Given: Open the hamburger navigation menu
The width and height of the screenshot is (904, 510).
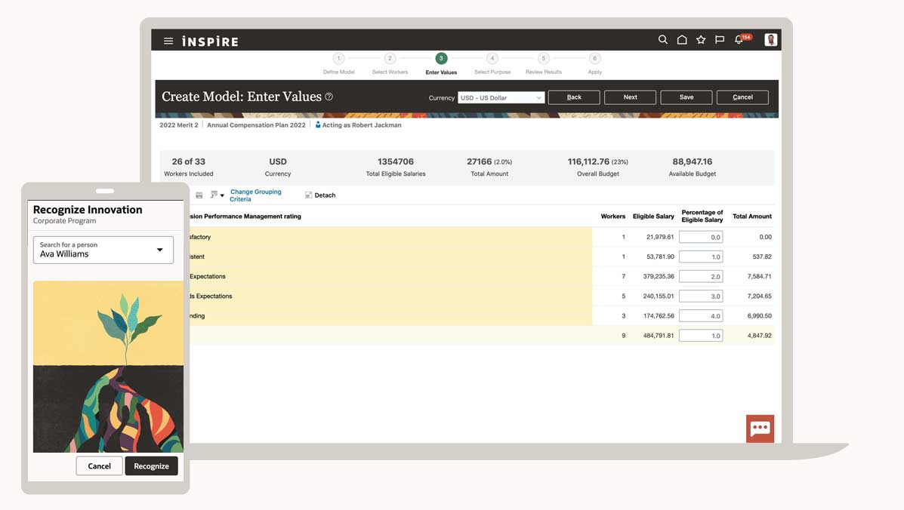Looking at the screenshot, I should 168,41.
